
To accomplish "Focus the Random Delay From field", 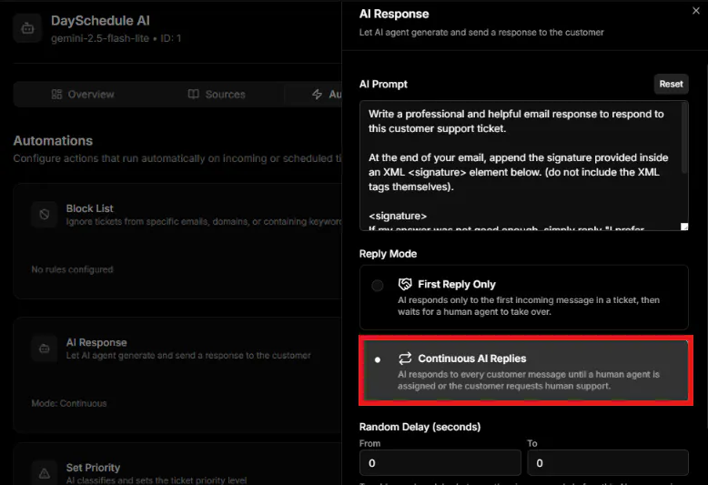I will click(440, 463).
